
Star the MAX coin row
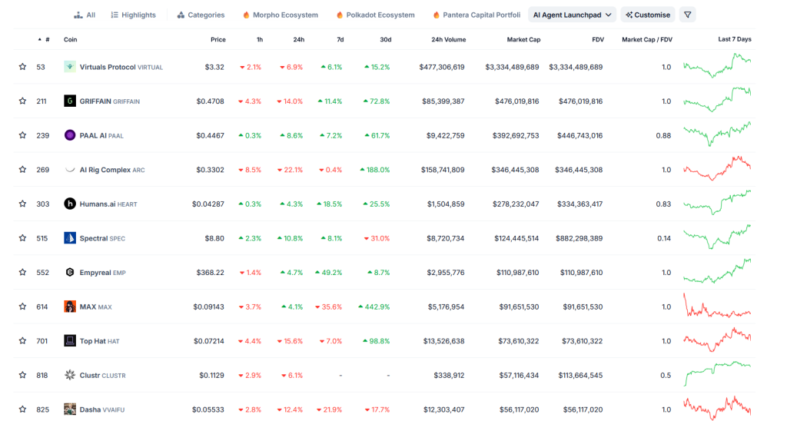pos(22,307)
